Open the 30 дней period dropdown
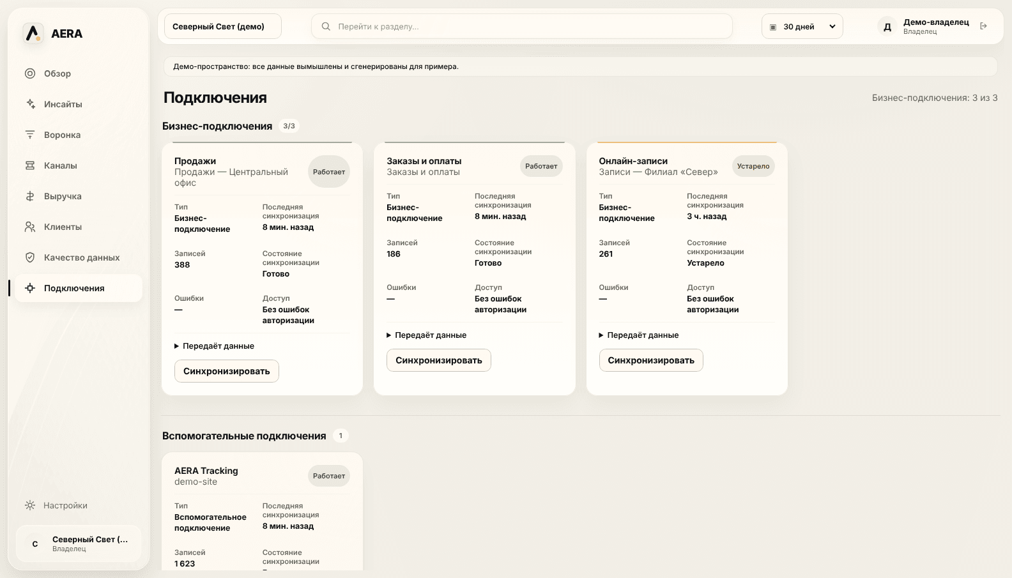Viewport: 1012px width, 578px height. (x=802, y=26)
